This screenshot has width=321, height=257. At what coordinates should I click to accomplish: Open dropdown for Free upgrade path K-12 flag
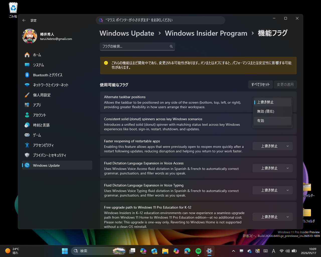pyautogui.click(x=273, y=217)
